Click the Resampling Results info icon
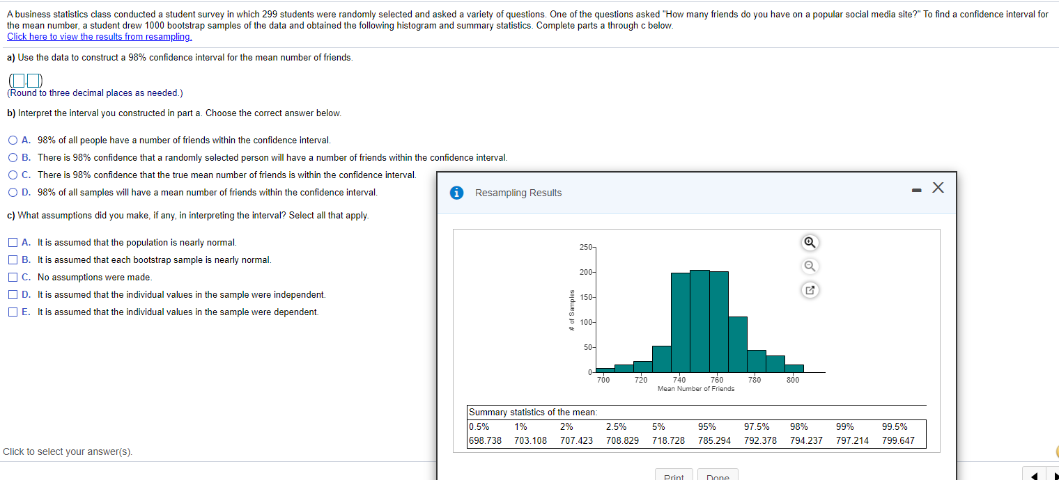This screenshot has width=1059, height=480. (x=457, y=193)
